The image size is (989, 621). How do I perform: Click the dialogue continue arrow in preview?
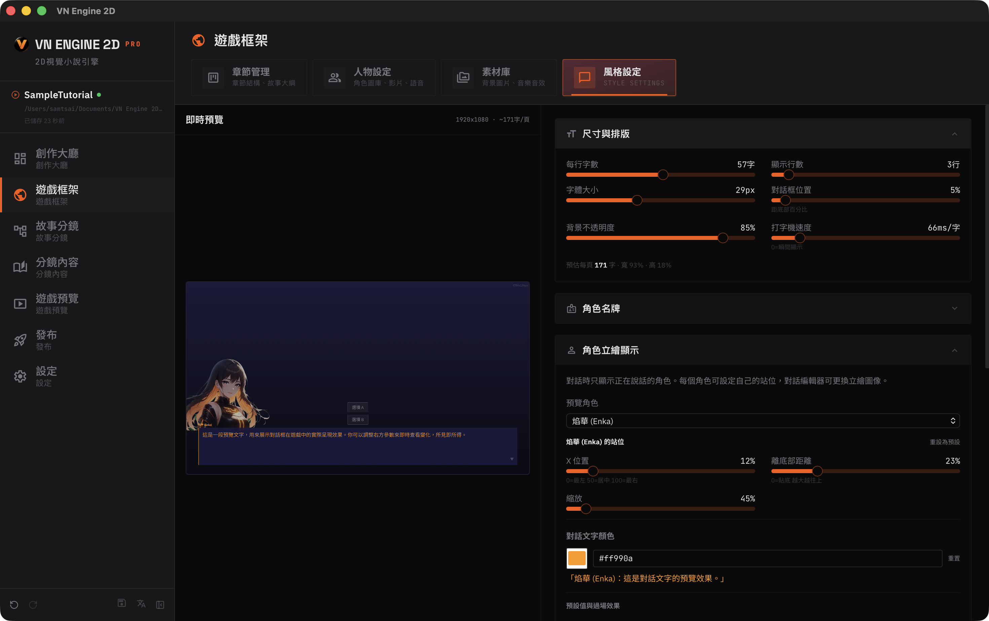pyautogui.click(x=512, y=459)
